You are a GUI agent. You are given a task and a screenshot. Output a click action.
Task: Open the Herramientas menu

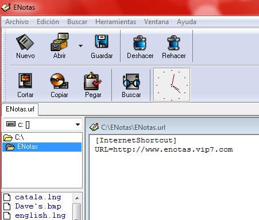click(x=115, y=22)
